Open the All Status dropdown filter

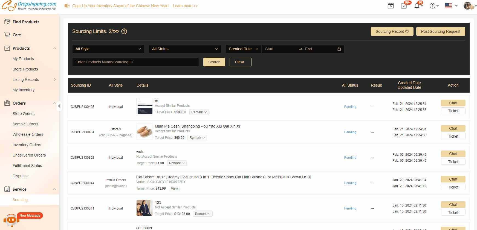pos(185,49)
